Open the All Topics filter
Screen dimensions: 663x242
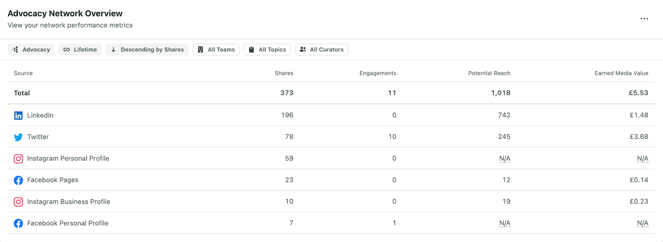pyautogui.click(x=267, y=50)
